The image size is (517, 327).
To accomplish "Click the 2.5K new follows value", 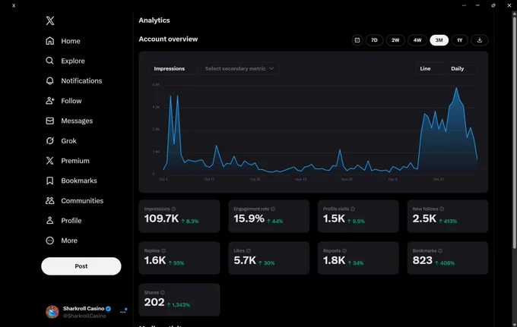I will click(x=424, y=219).
